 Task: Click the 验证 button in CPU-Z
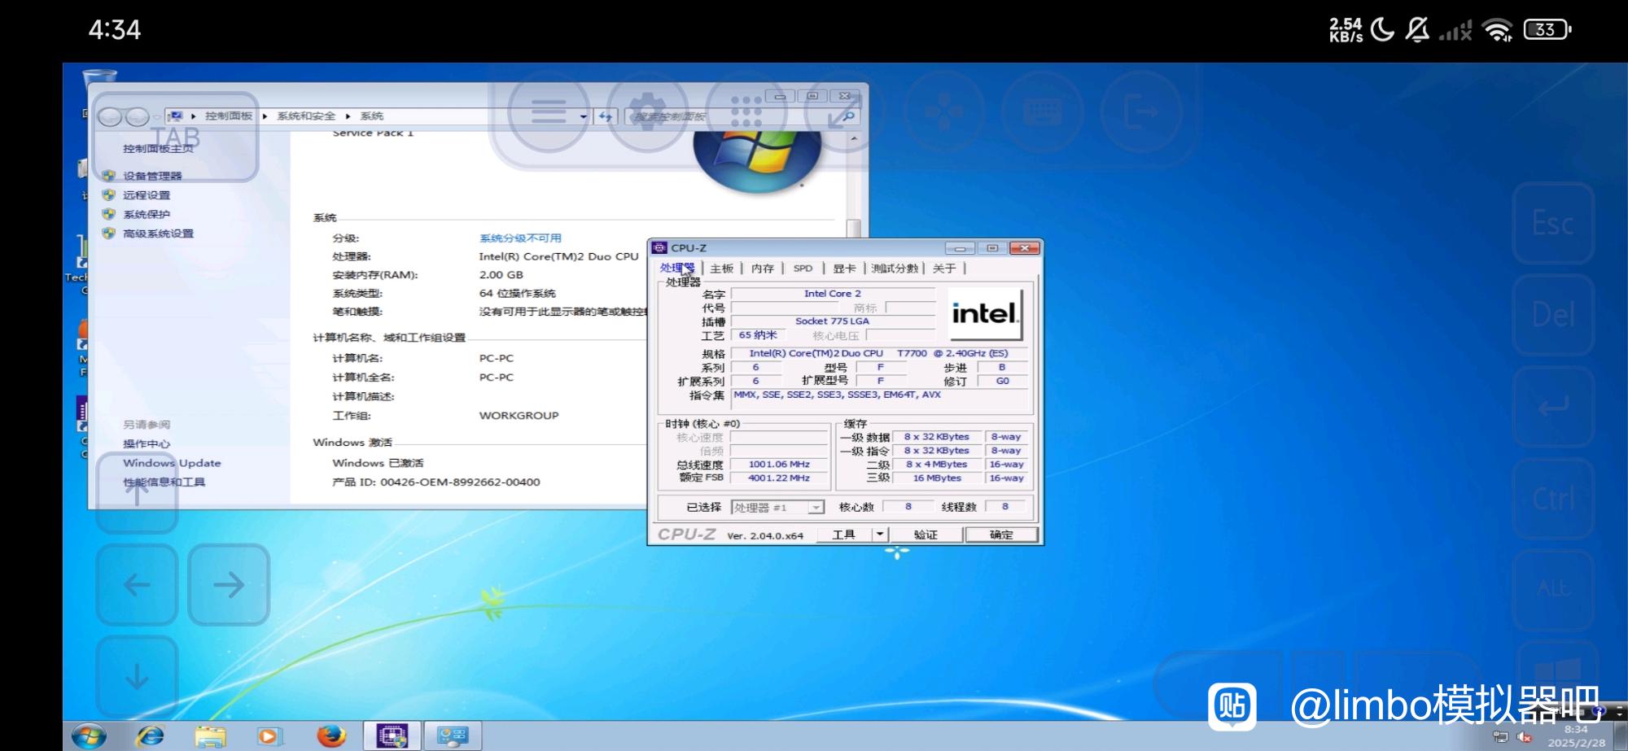tap(926, 535)
